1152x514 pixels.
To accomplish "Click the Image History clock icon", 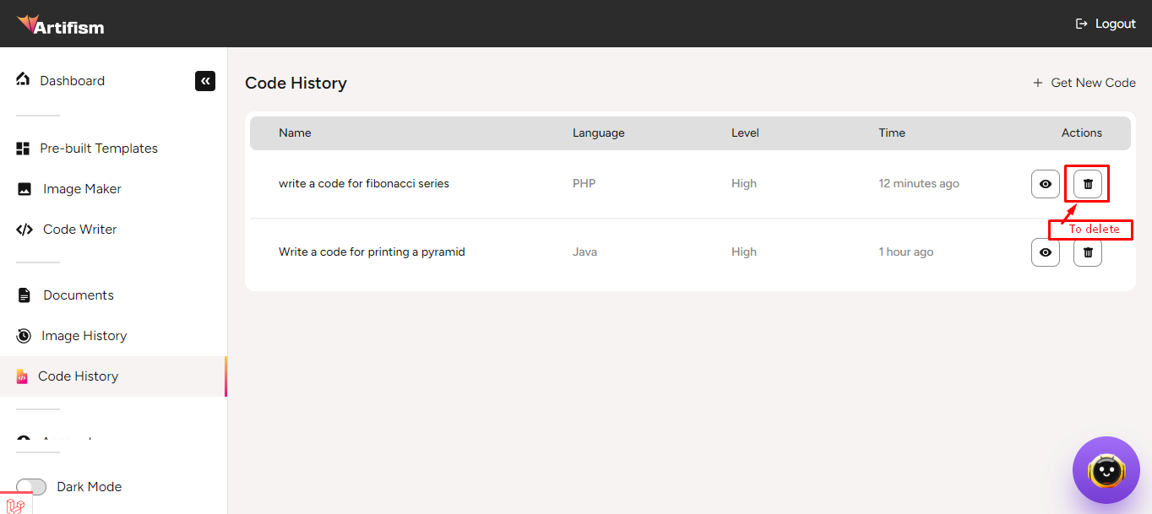I will coord(24,336).
